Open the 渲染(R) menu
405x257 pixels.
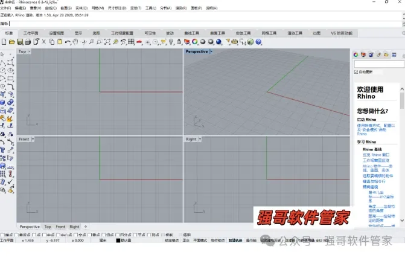pos(181,8)
